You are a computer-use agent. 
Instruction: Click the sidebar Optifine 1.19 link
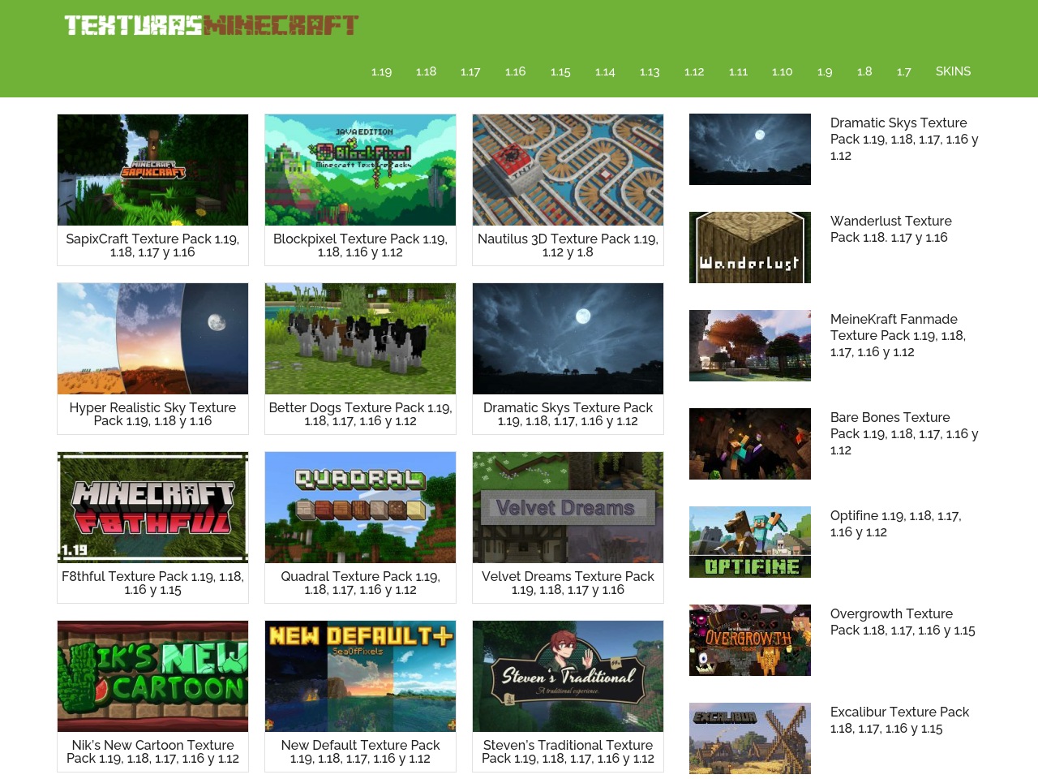pyautogui.click(x=896, y=523)
